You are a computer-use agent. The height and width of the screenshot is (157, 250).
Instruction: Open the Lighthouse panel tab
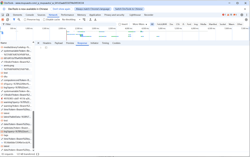(x=135, y=15)
